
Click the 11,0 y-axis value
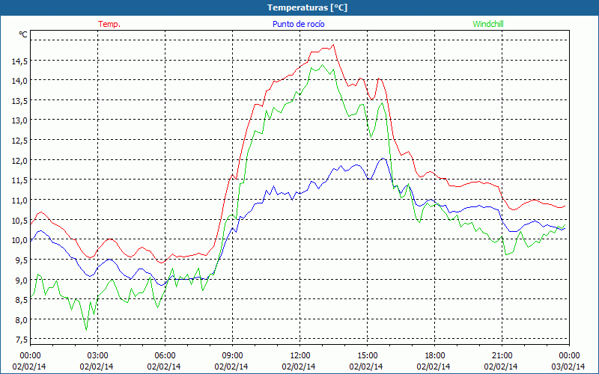click(x=19, y=200)
